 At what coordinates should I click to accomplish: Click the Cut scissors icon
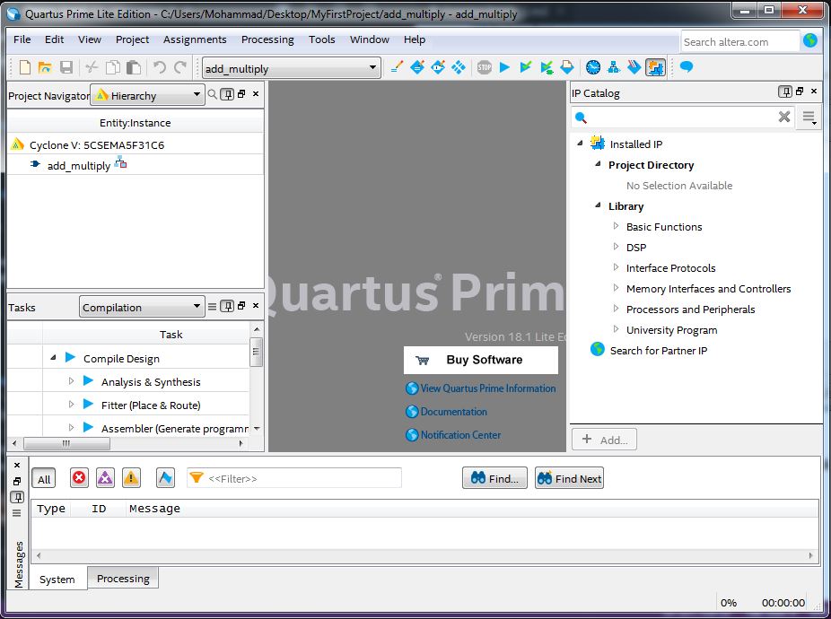pyautogui.click(x=92, y=67)
